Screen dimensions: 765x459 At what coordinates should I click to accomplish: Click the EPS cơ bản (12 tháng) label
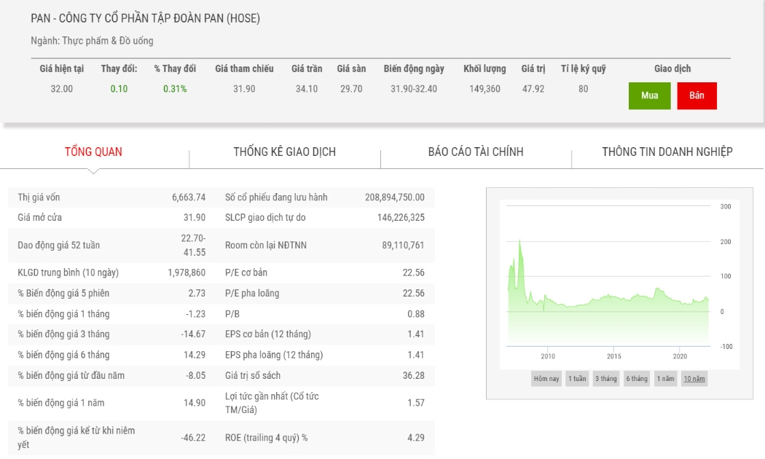(268, 334)
